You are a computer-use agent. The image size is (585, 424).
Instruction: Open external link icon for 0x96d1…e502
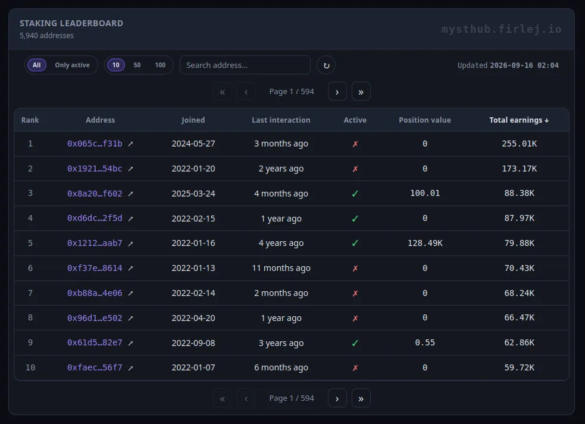click(130, 319)
